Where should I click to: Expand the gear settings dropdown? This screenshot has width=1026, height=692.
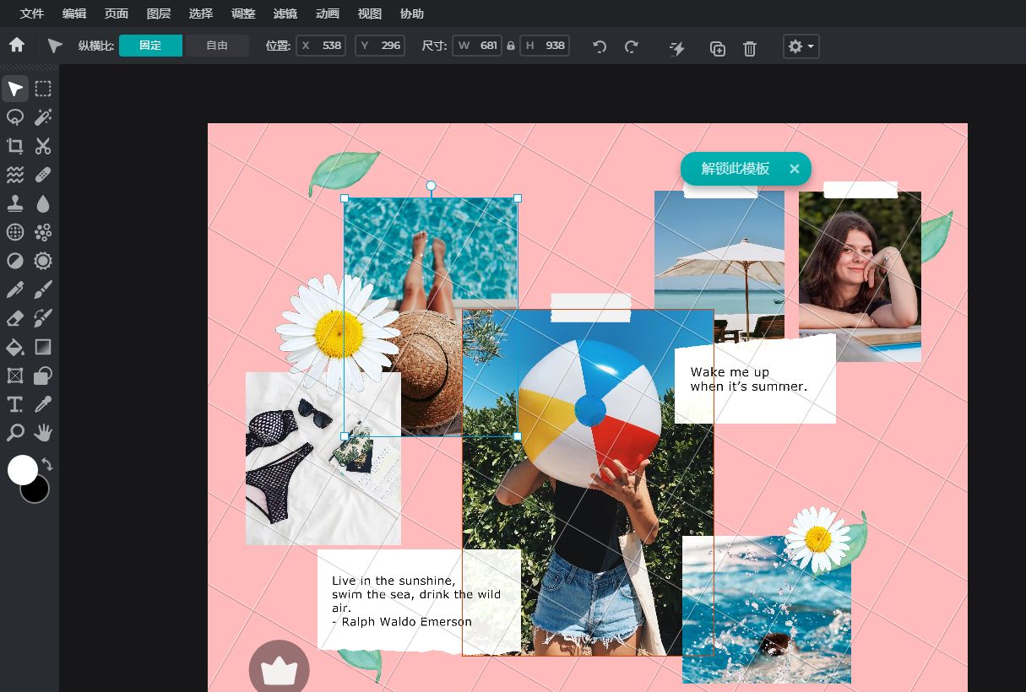801,46
